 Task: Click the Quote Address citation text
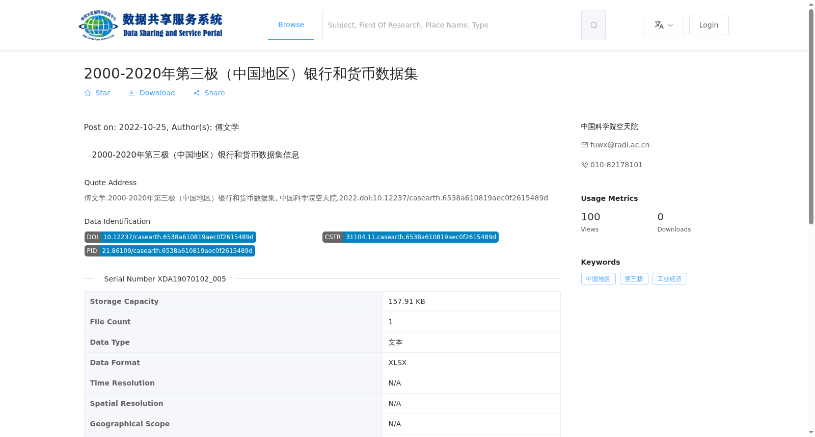[x=316, y=198]
